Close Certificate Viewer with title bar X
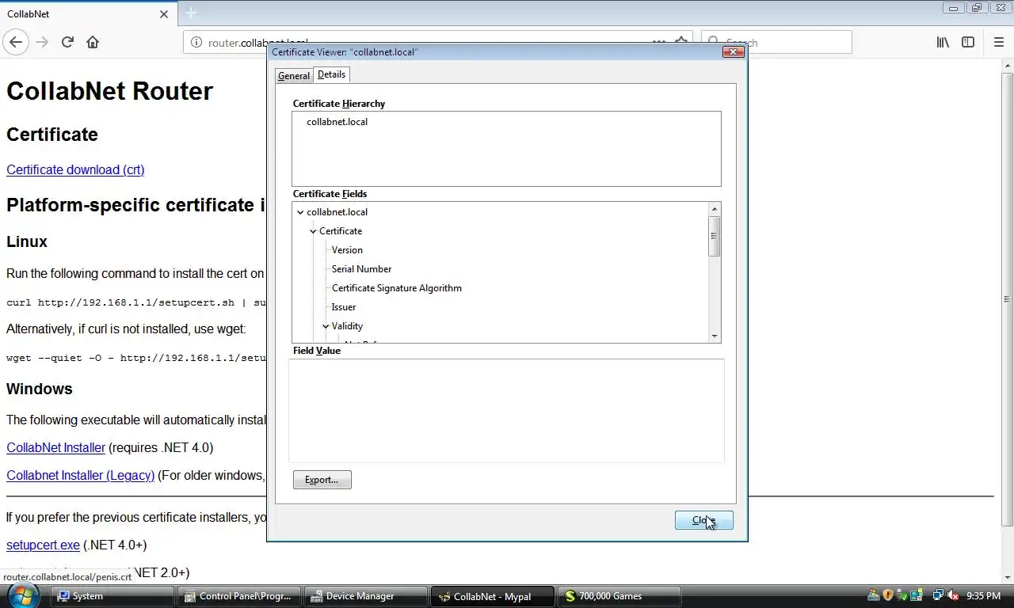1014x608 pixels. [734, 52]
